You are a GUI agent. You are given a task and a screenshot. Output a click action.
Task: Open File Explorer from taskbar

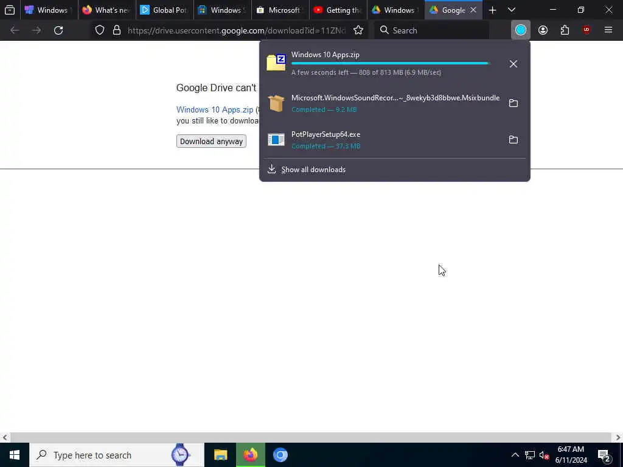click(220, 455)
